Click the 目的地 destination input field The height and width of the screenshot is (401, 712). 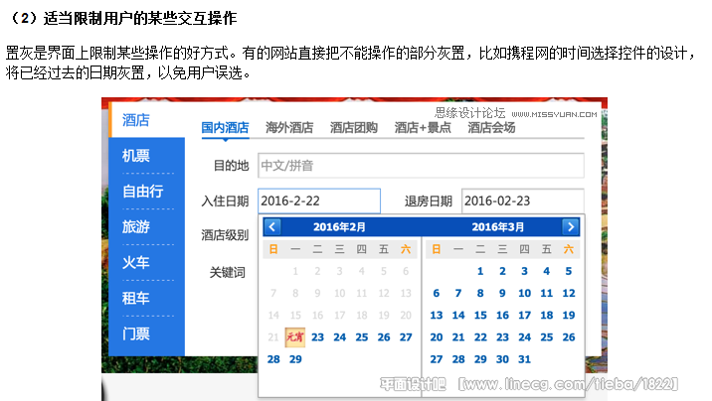pyautogui.click(x=421, y=166)
